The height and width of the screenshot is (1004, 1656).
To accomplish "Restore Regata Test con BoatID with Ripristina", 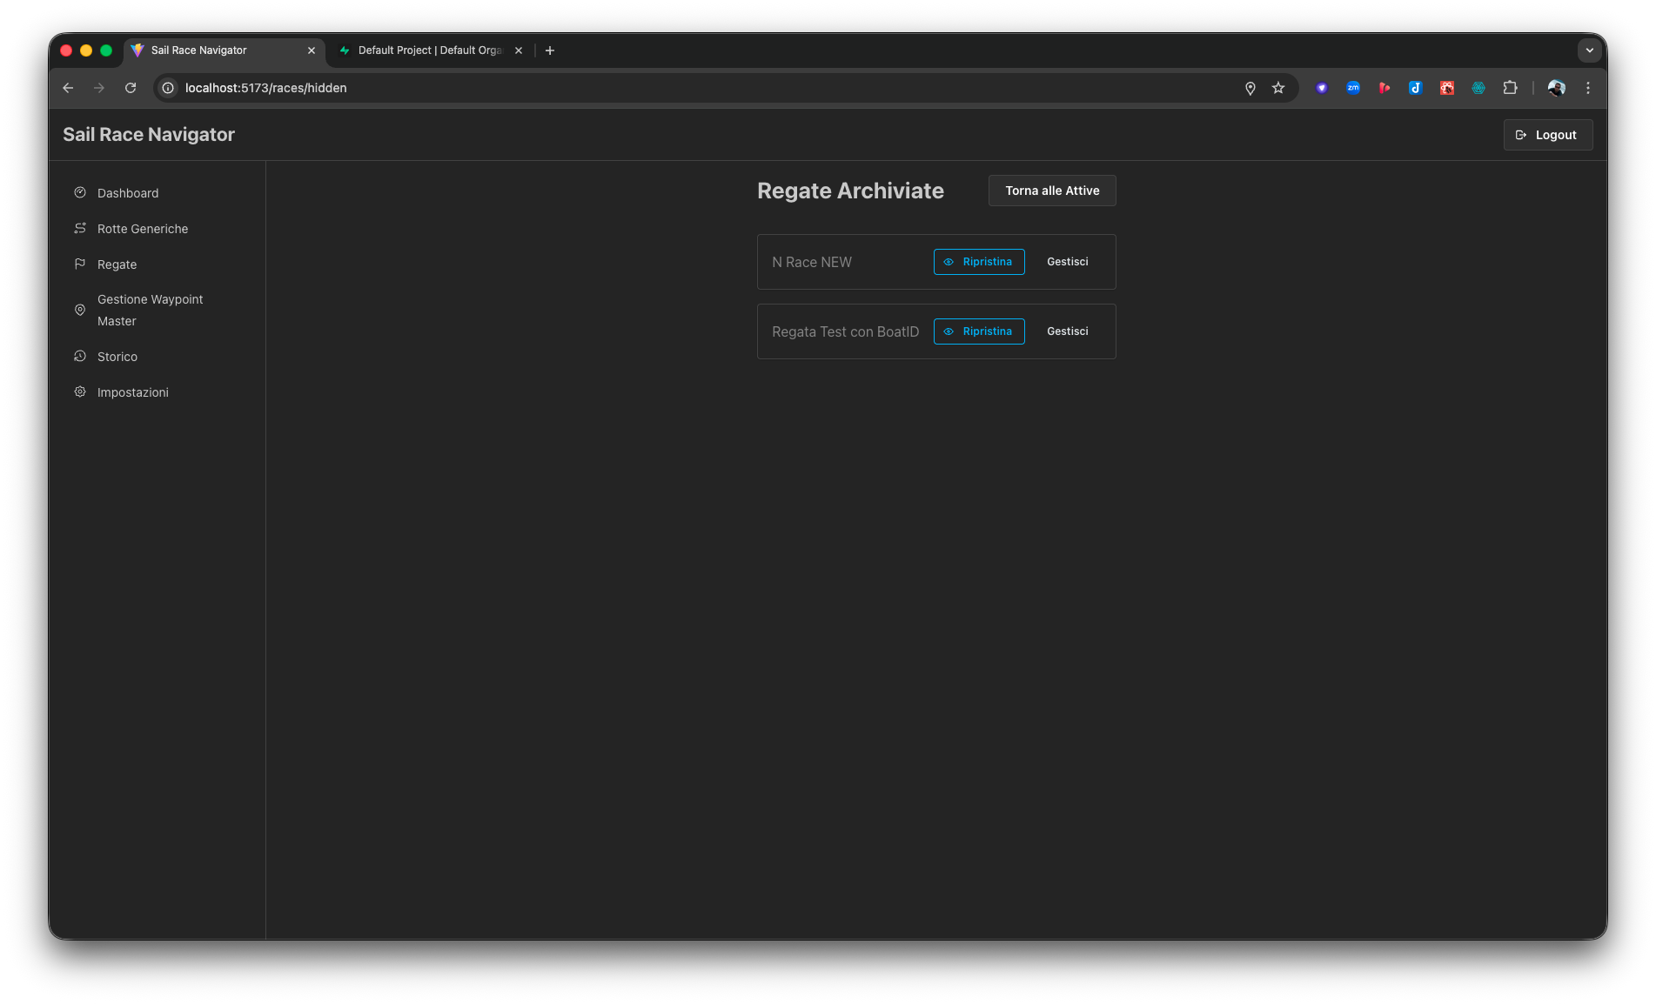I will [x=978, y=331].
